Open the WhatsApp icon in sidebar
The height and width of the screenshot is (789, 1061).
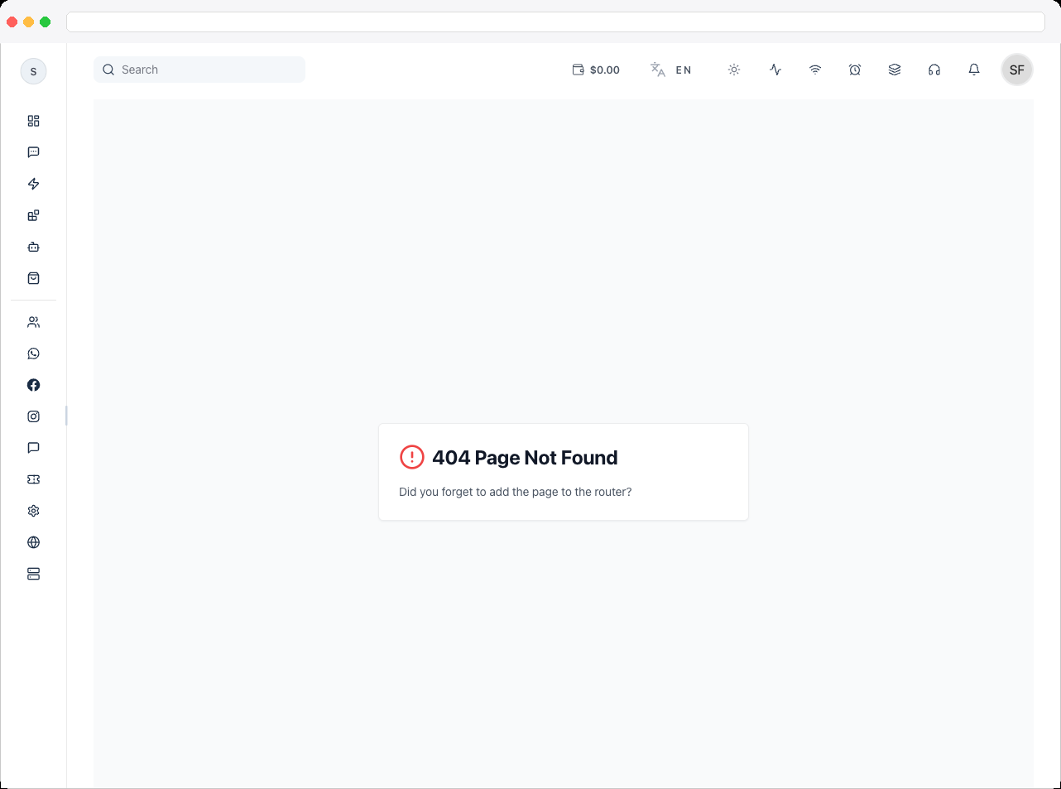tap(33, 354)
